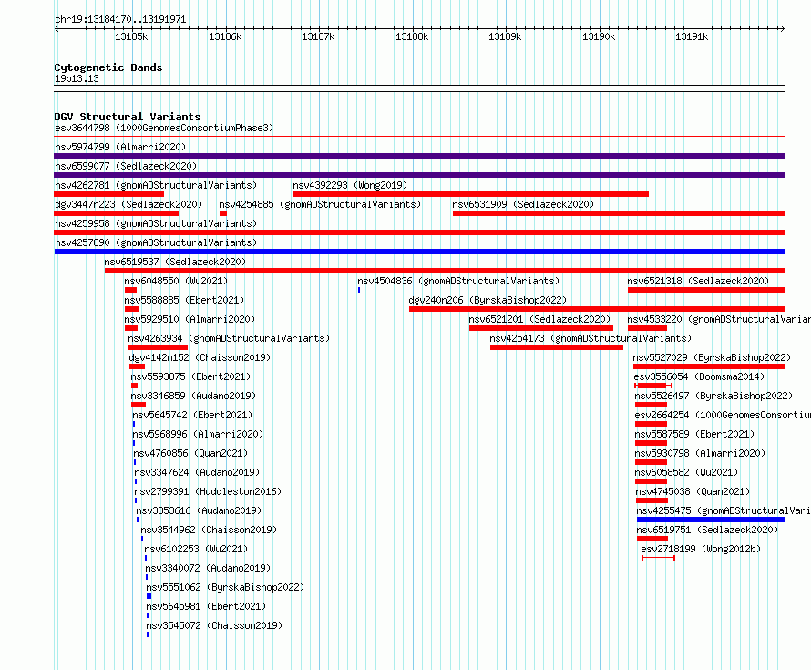Viewport: 811px width, 670px height.
Task: Click the Cytogenetic Bands track title
Action: (x=108, y=67)
